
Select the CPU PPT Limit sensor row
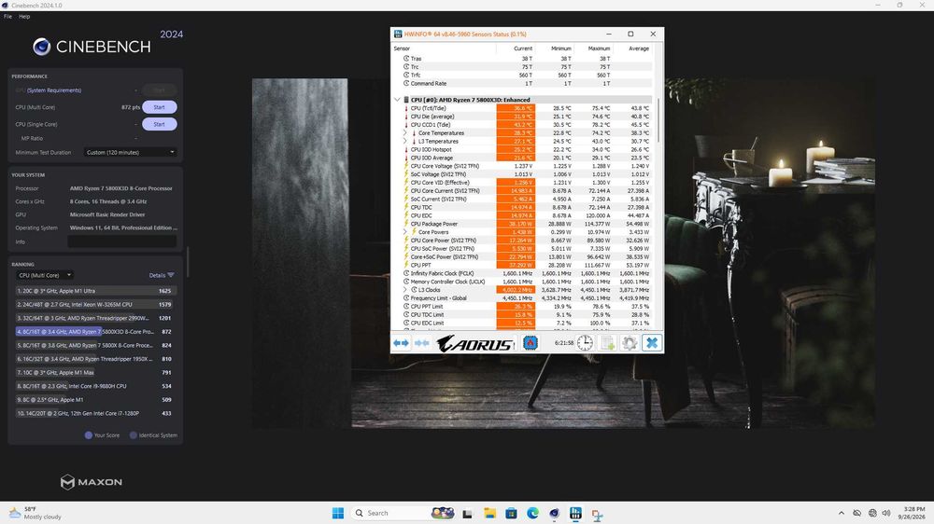tap(522, 307)
